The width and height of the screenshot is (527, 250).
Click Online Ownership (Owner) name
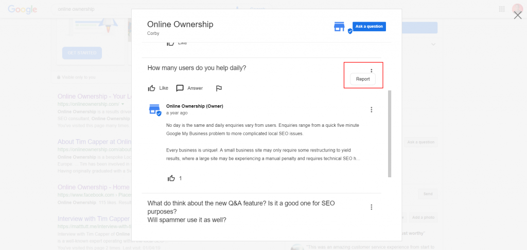195,106
